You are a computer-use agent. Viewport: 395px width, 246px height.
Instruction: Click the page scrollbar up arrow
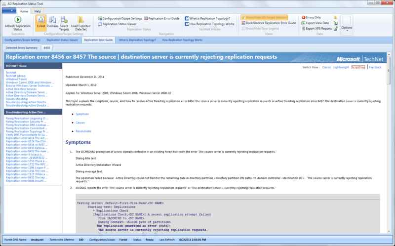[x=389, y=54]
